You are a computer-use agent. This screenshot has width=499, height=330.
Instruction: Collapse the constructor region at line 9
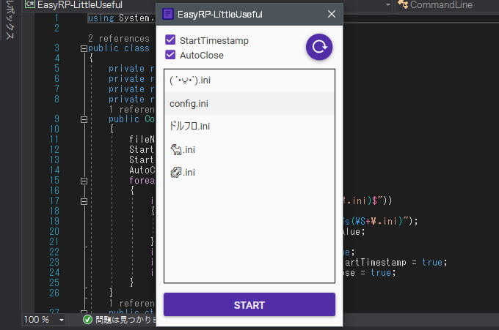click(83, 119)
